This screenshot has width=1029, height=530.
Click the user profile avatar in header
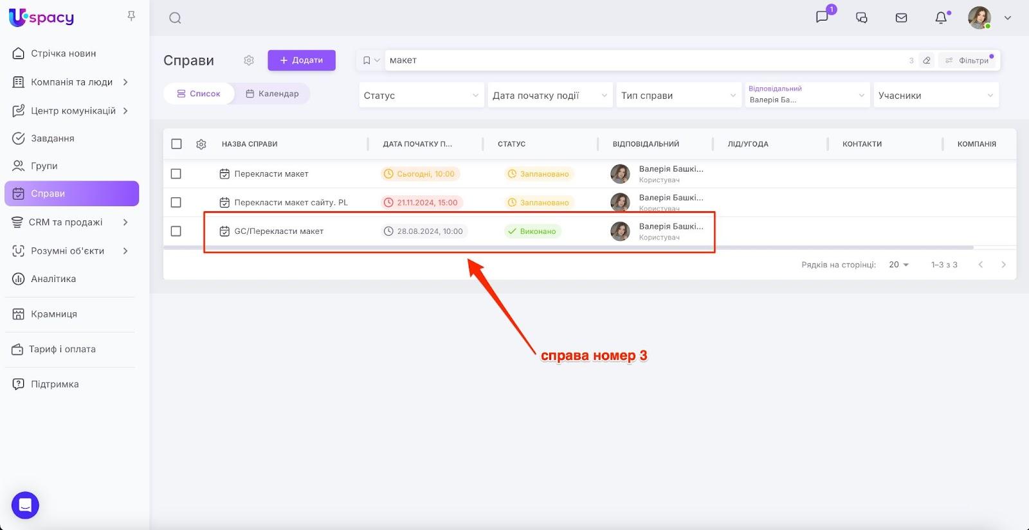[979, 17]
